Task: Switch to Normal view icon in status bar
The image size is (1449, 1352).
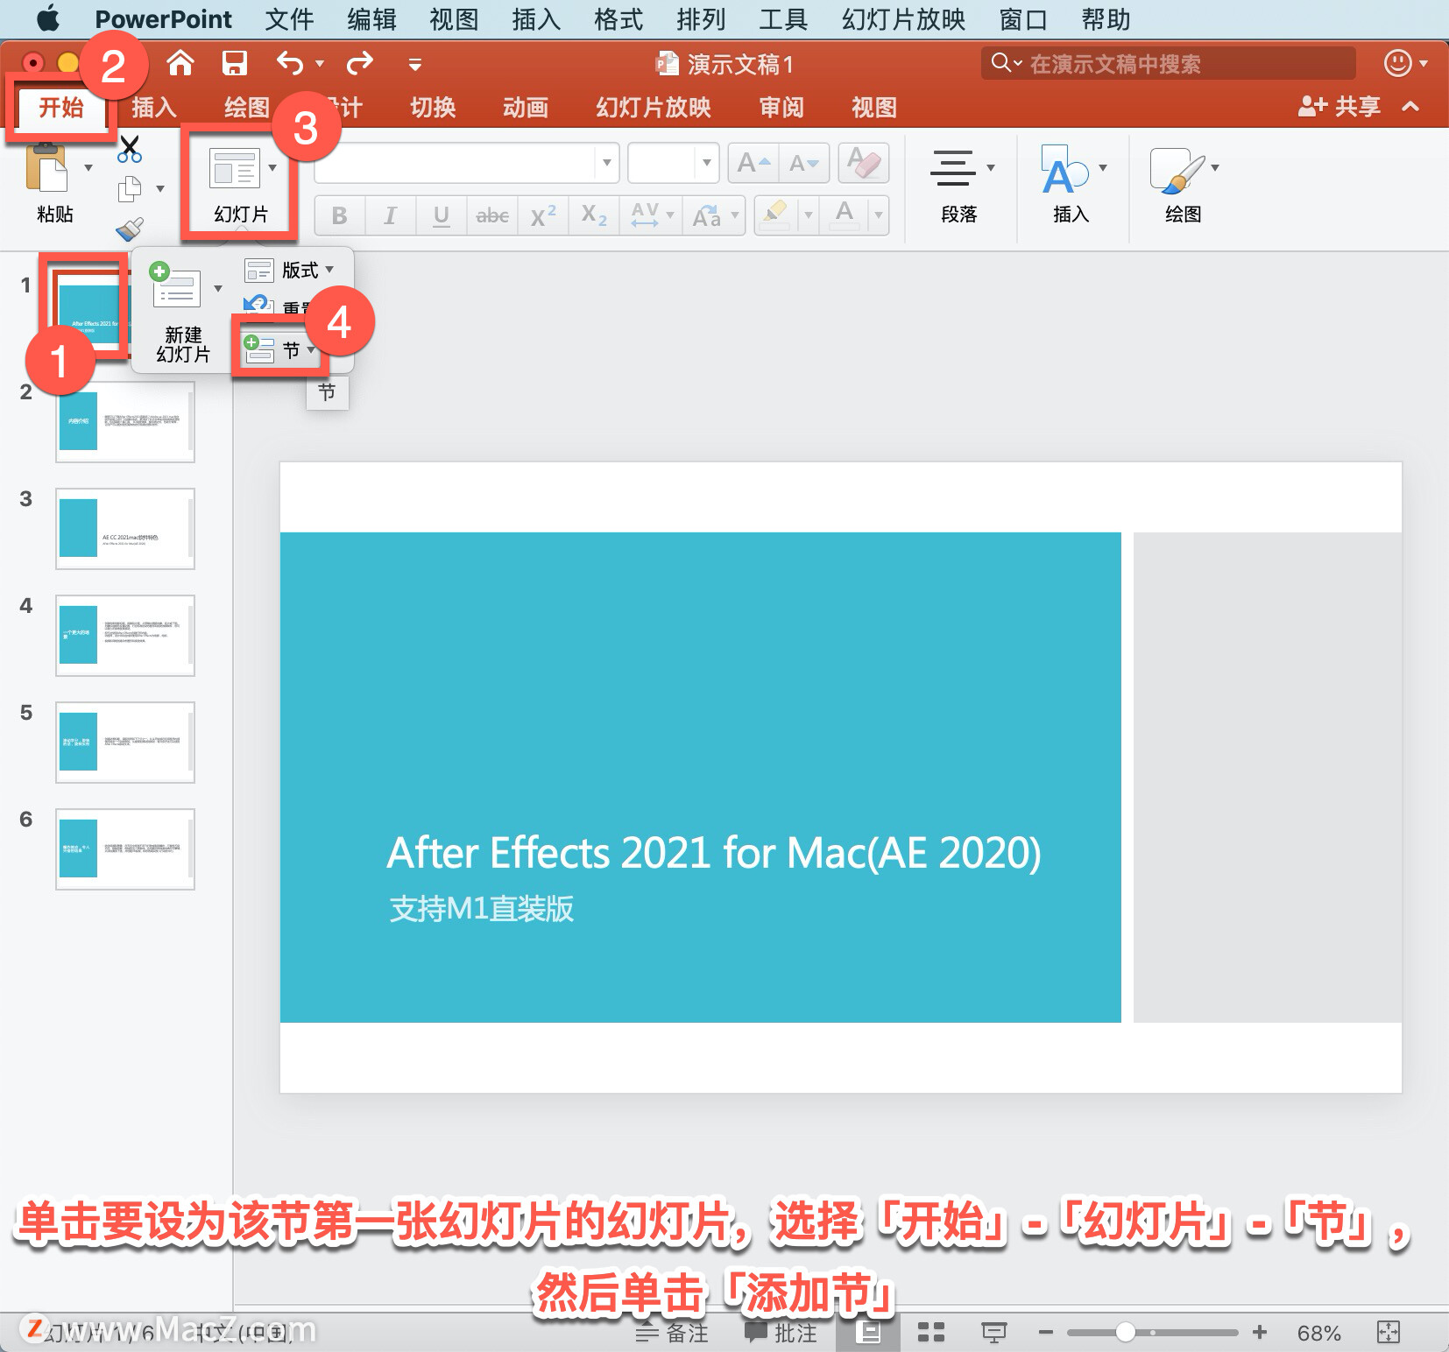Action: 868,1333
